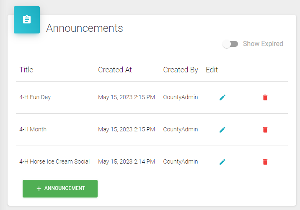Click the Edit column header
The height and width of the screenshot is (210, 300).
pyautogui.click(x=212, y=70)
